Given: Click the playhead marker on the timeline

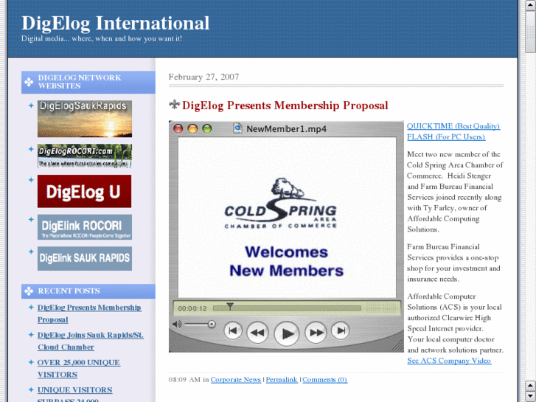Looking at the screenshot, I should click(230, 306).
